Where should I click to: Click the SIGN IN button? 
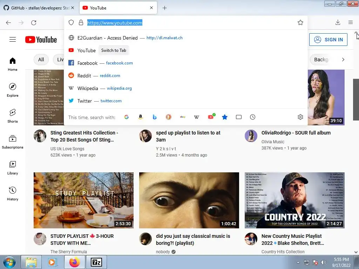pos(328,40)
